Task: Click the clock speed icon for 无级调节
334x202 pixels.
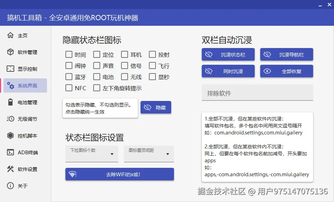Action: tap(10, 119)
